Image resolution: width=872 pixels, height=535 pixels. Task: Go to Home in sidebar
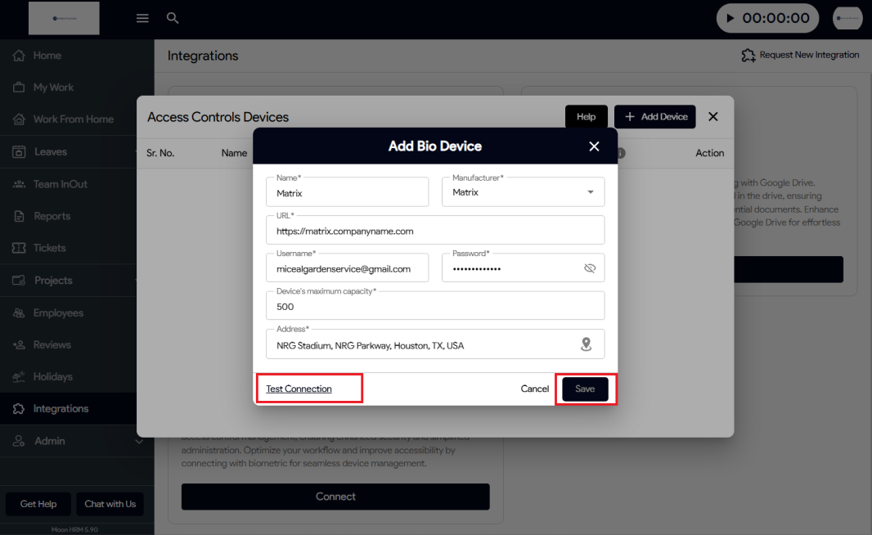click(x=47, y=56)
